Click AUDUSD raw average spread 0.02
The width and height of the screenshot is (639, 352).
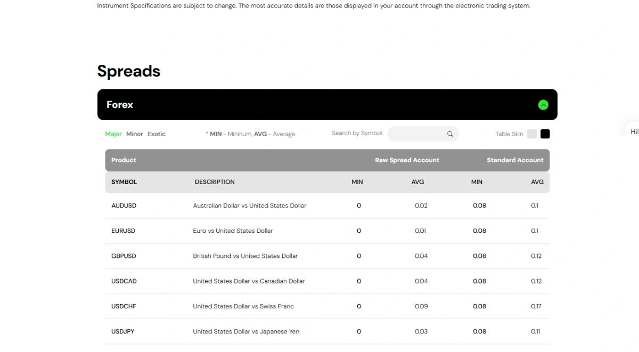coord(421,206)
